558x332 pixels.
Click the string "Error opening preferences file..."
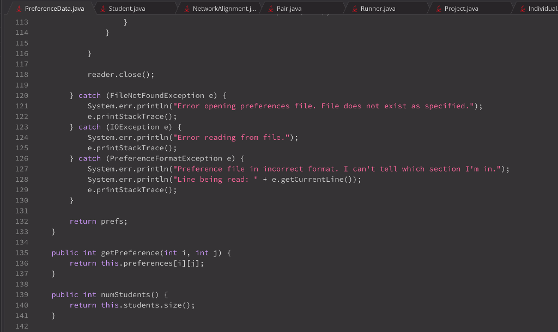pyautogui.click(x=324, y=106)
